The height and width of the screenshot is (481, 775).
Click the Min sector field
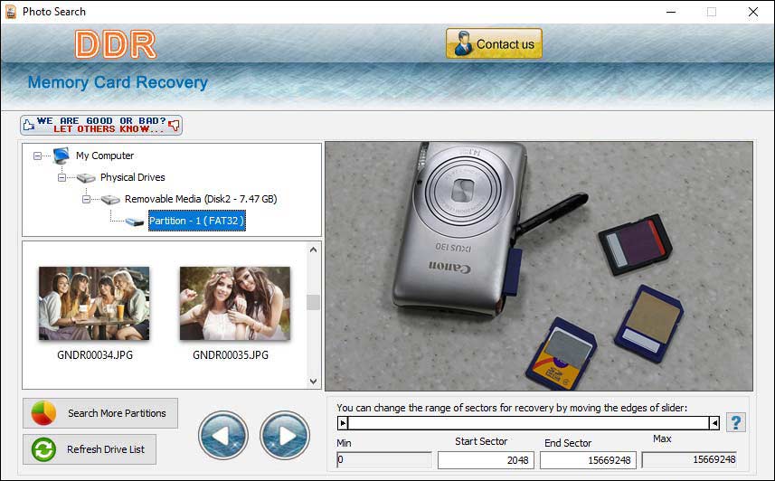click(x=384, y=459)
